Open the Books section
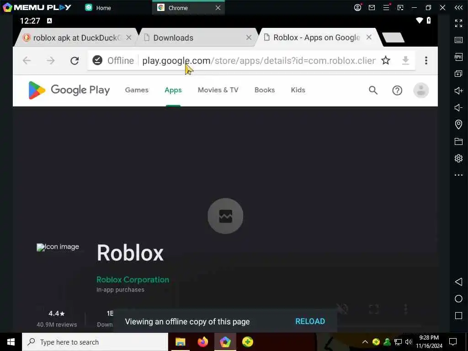The width and height of the screenshot is (468, 351). (265, 90)
